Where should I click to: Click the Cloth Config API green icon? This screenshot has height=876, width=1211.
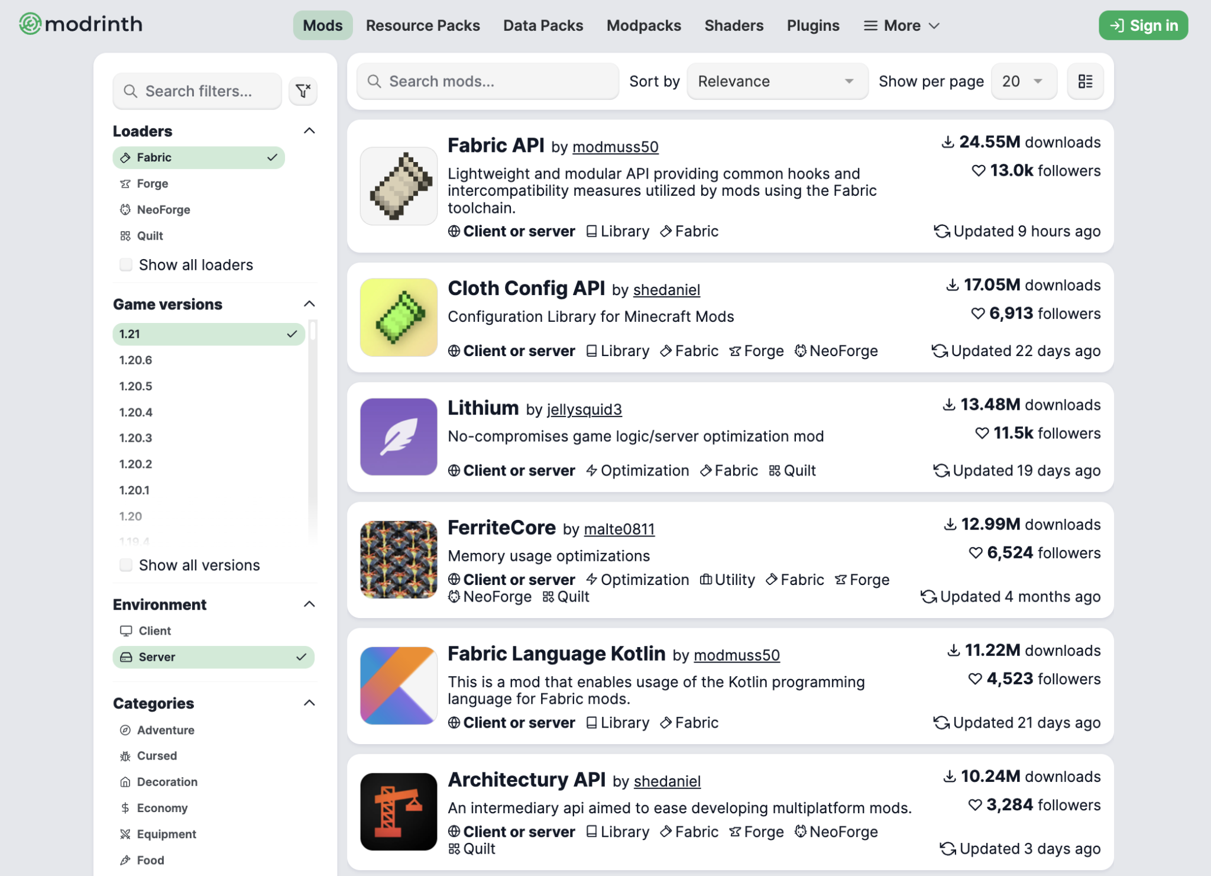click(x=399, y=317)
